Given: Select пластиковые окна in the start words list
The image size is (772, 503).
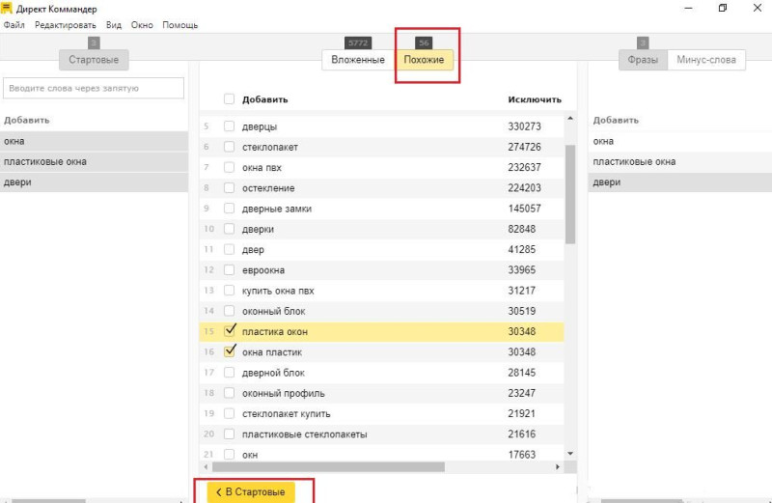Looking at the screenshot, I should (x=94, y=161).
